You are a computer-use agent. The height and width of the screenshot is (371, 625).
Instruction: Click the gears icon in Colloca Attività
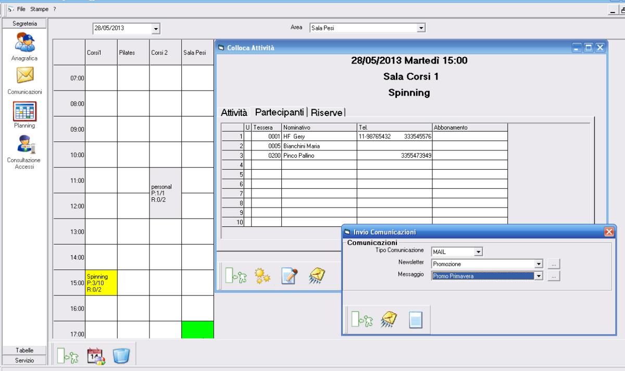click(260, 276)
